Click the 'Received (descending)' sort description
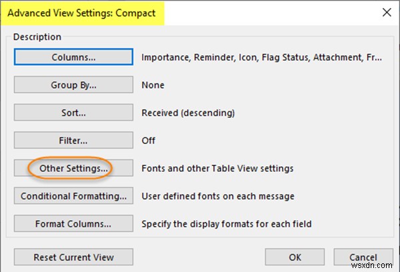 188,113
